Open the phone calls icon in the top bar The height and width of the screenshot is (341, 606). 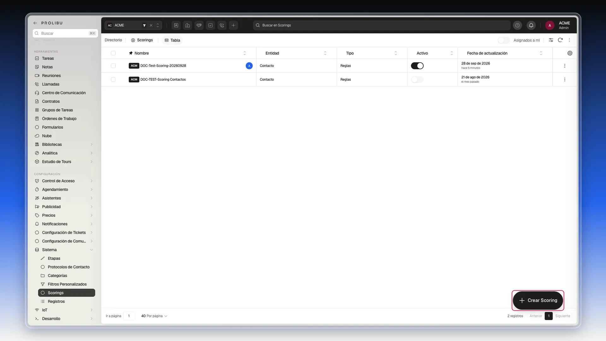(222, 25)
